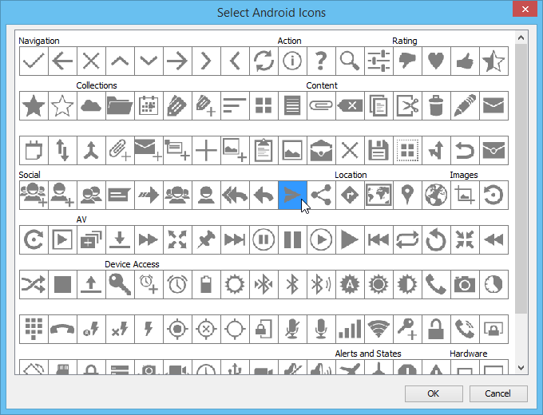
Task: Click the scrollbar up arrow
Action: pos(521,38)
